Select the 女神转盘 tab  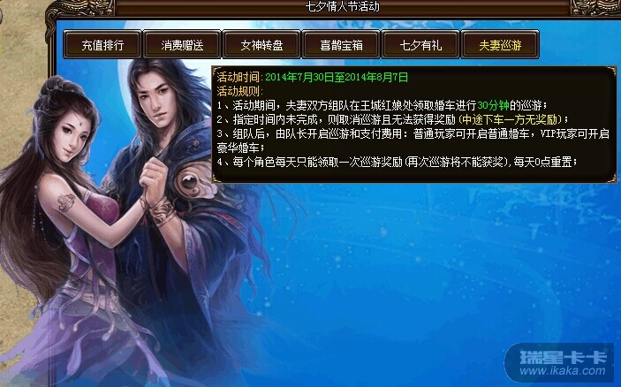click(261, 45)
